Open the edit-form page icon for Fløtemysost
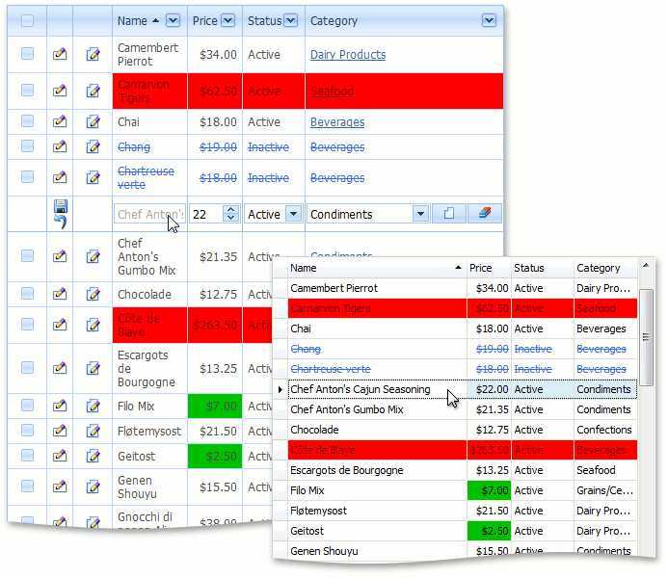 coord(93,431)
